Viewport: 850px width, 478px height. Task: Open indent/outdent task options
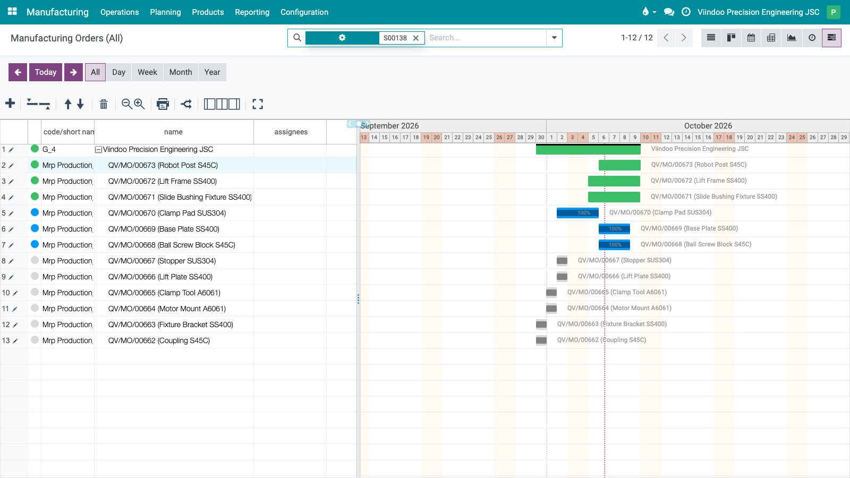point(38,104)
